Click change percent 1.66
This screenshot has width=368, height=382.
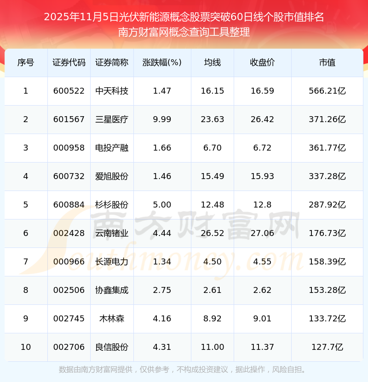click(162, 148)
